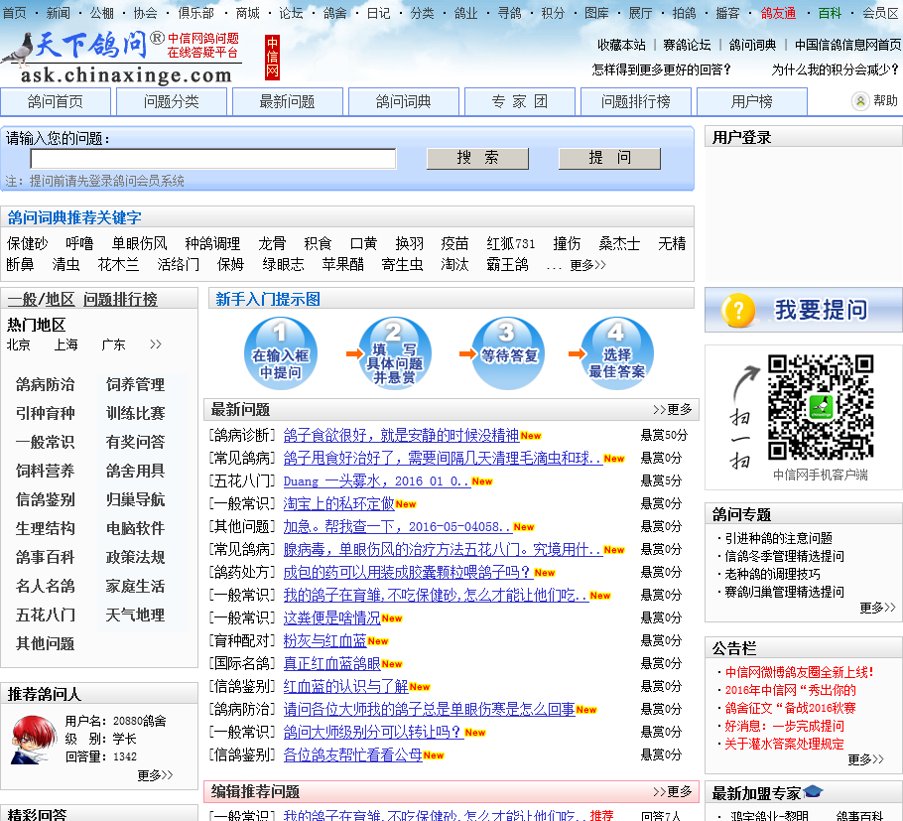Click 百科 in top navigation
The image size is (903, 821).
pyautogui.click(x=830, y=13)
